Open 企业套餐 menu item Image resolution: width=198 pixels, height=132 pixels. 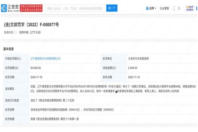tap(164, 8)
